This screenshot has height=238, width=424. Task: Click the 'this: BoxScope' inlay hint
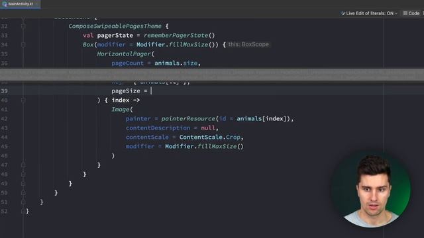tap(248, 44)
